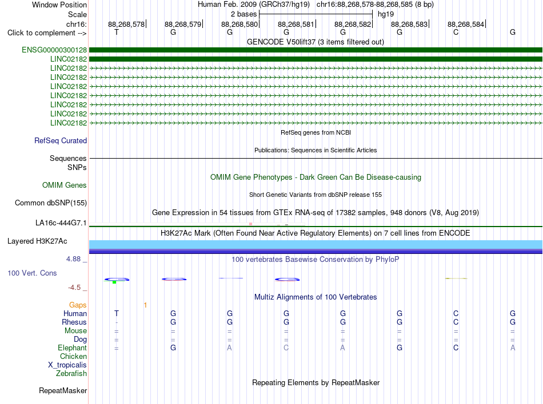Open the Common dbSNP(155) track label
The image size is (543, 404).
click(x=51, y=203)
